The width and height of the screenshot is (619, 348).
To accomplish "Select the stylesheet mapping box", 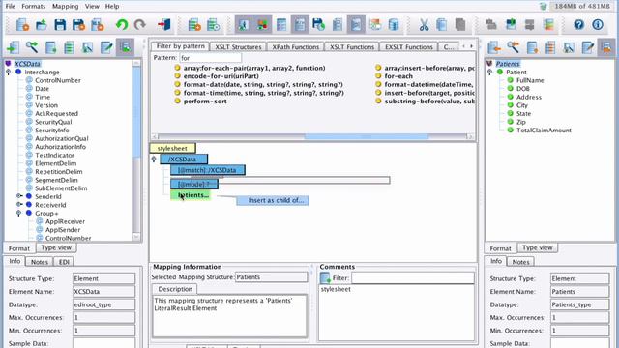I will pos(172,148).
